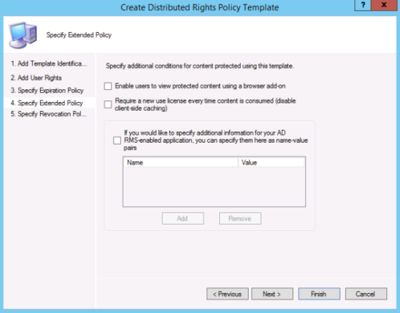The height and width of the screenshot is (313, 400).
Task: Select step 4 Specify Extended Policy
Action: pyautogui.click(x=47, y=103)
